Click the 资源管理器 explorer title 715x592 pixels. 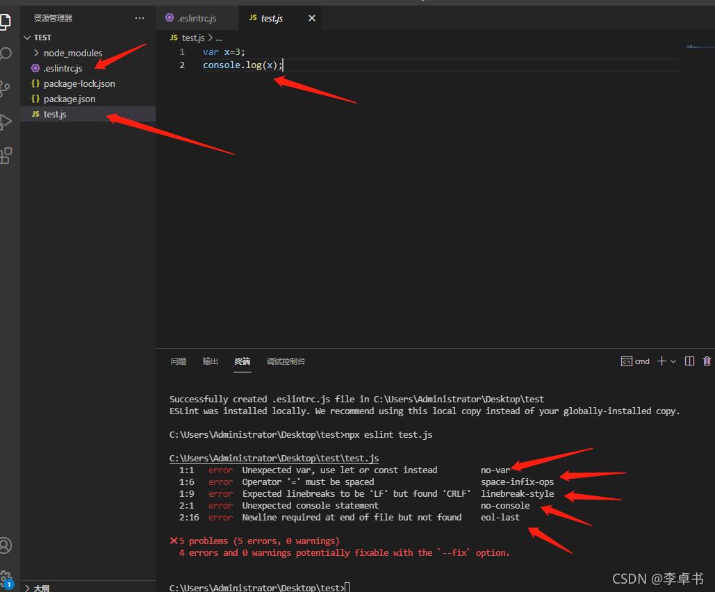(x=53, y=18)
